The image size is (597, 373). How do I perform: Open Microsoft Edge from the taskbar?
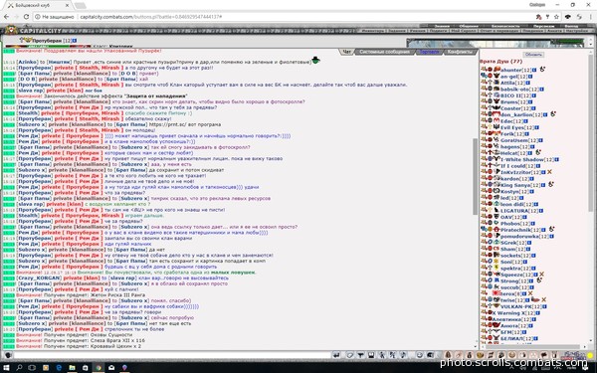pos(59,368)
